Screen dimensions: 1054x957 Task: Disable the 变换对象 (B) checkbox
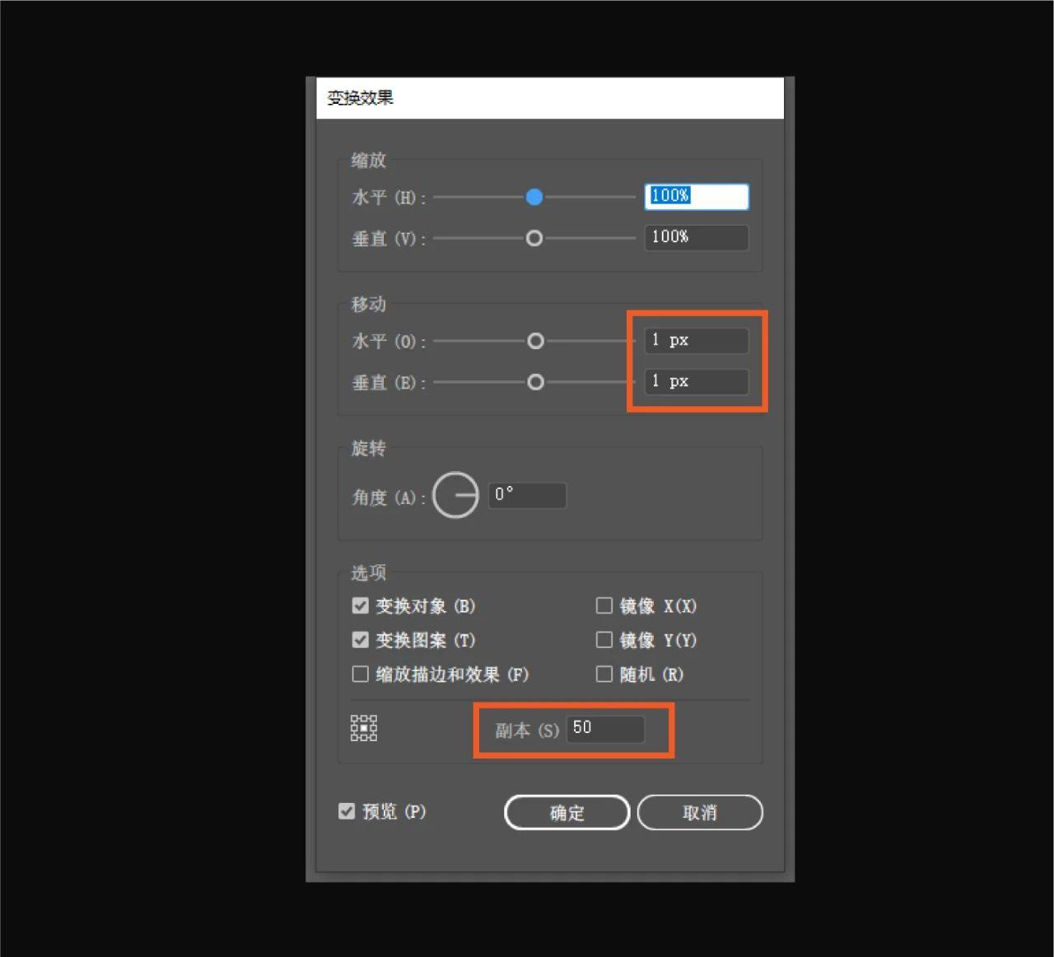click(360, 605)
